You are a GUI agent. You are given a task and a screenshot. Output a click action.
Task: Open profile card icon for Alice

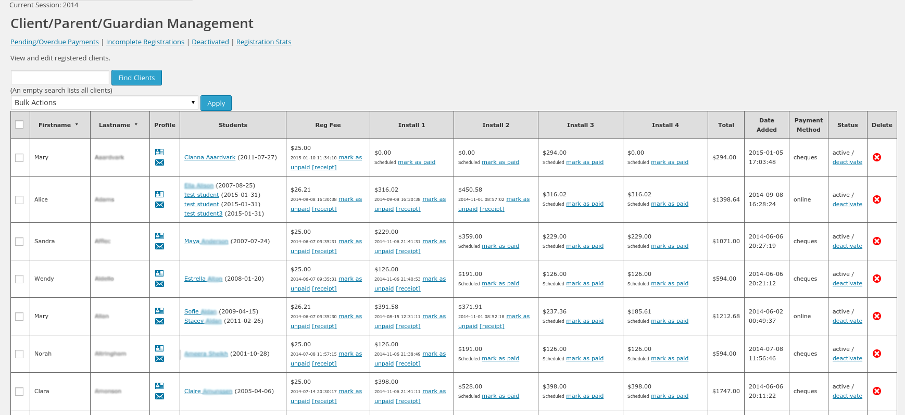point(159,194)
